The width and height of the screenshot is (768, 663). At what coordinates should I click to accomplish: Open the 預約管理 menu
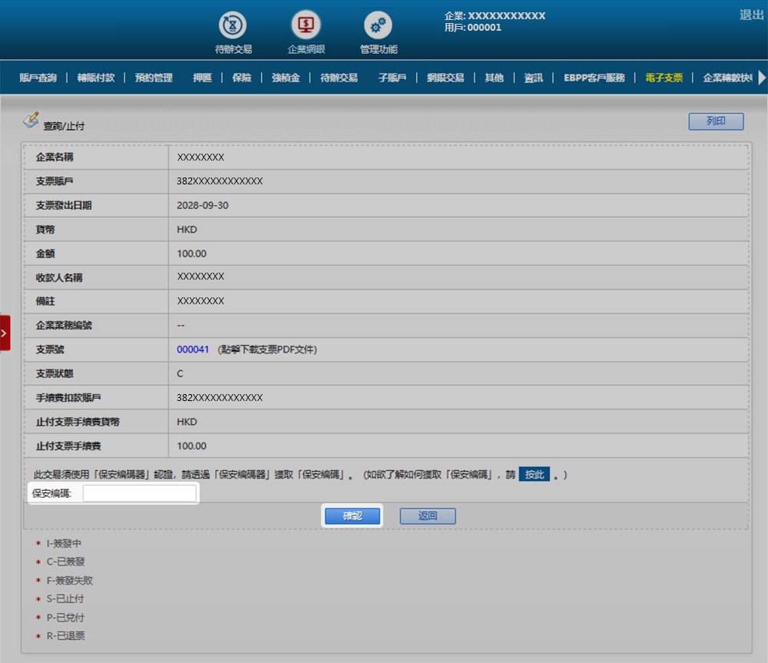pyautogui.click(x=154, y=78)
